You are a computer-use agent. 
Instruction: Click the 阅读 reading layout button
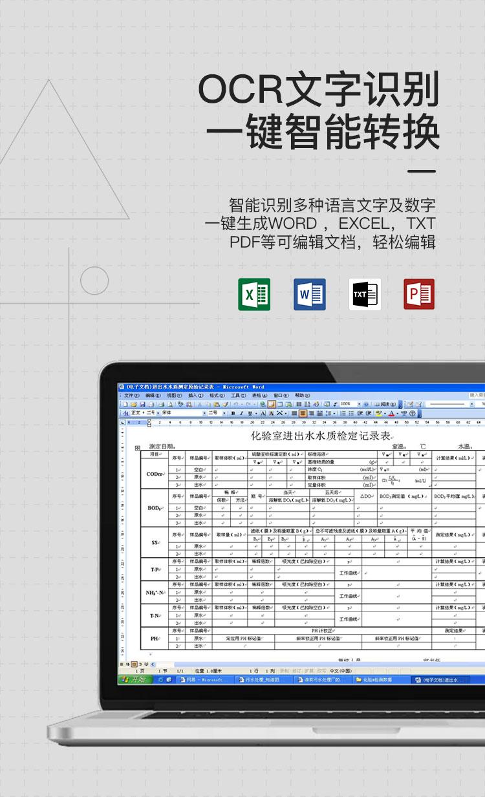point(386,404)
